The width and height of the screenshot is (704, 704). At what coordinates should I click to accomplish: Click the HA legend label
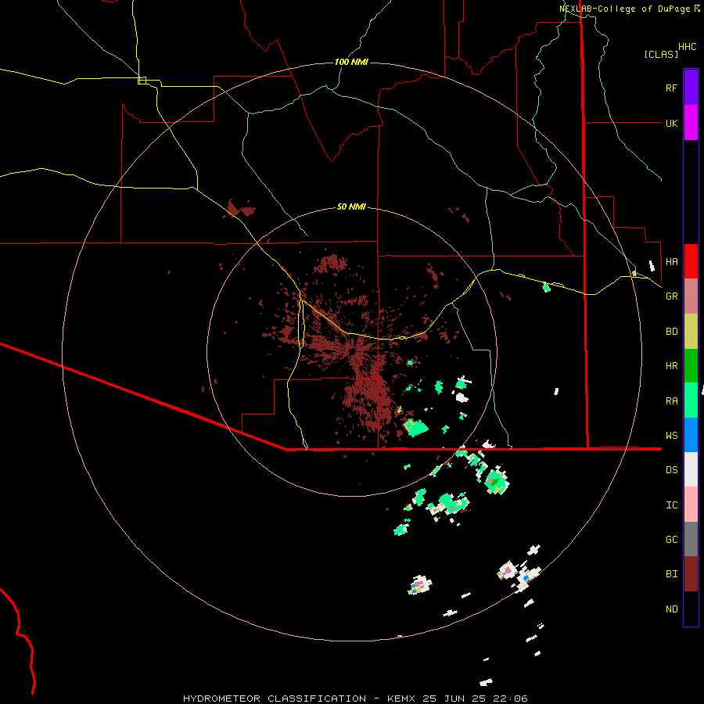pyautogui.click(x=672, y=262)
